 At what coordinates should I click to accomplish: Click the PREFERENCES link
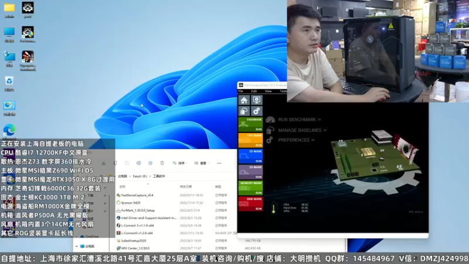[297, 140]
